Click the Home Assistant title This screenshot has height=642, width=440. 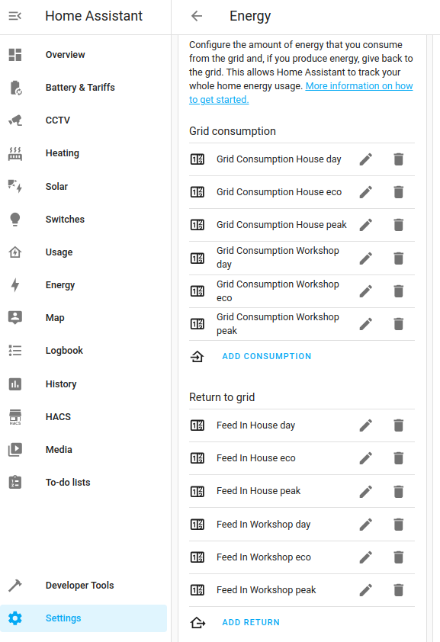[x=94, y=16]
